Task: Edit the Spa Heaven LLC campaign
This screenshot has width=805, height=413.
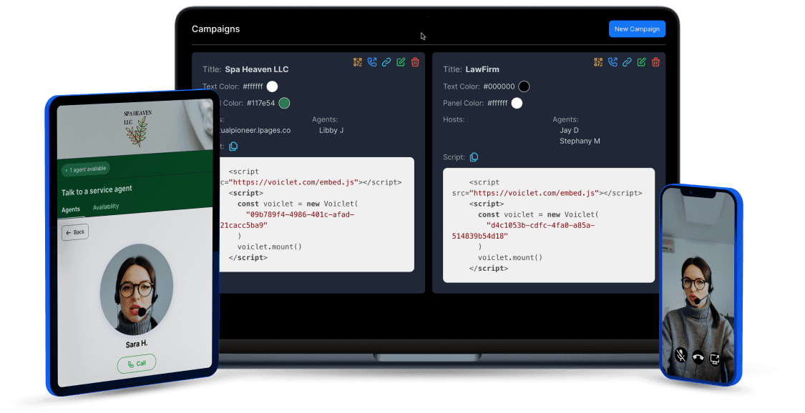Action: (401, 62)
